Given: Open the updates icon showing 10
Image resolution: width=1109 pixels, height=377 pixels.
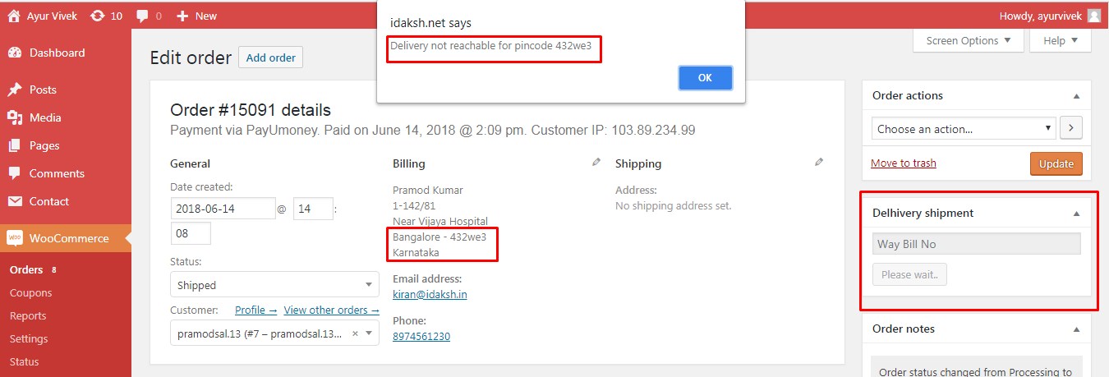Looking at the screenshot, I should [98, 16].
